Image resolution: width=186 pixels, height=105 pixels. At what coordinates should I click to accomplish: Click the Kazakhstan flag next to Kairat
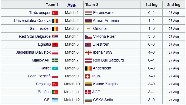pyautogui.click(x=55, y=68)
